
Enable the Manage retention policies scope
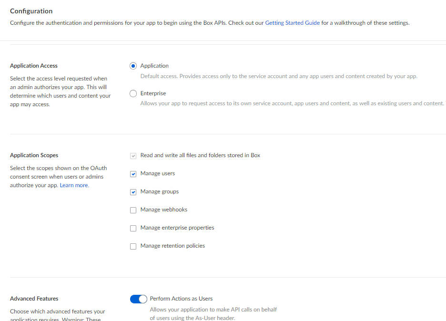(133, 246)
